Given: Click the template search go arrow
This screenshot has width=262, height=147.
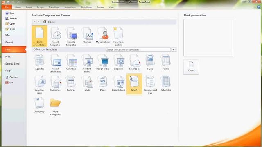Looking at the screenshot, I should pos(174,50).
